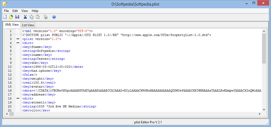Maximize the plist Editor window
This screenshot has width=271, height=127.
(254, 3)
